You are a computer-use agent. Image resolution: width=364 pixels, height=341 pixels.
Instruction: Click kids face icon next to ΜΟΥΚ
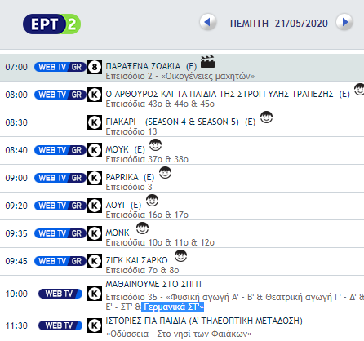[155, 145]
